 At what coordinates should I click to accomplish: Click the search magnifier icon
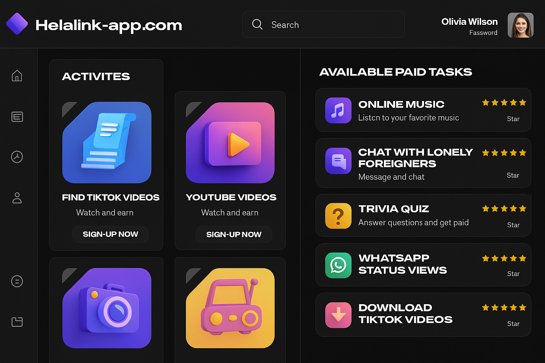tap(257, 24)
